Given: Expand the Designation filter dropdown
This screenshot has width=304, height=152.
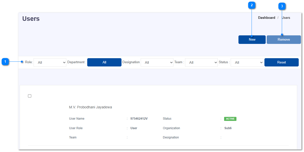Looking at the screenshot, I should (x=157, y=62).
